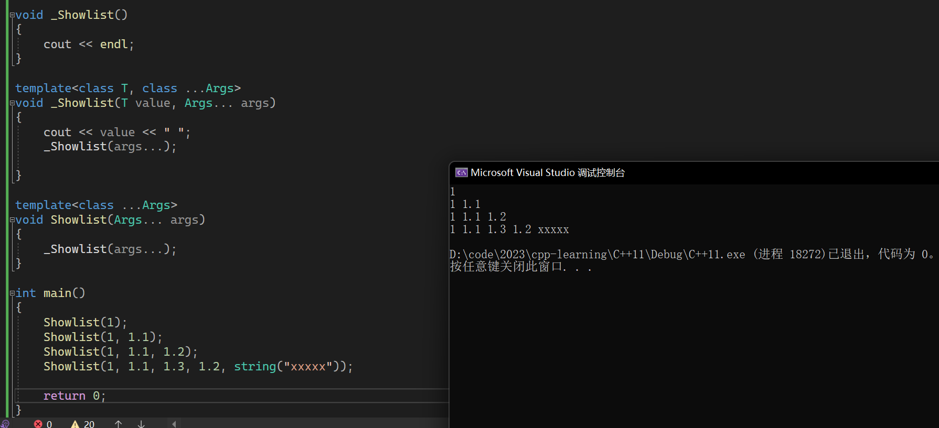The width and height of the screenshot is (939, 428).
Task: Go to next issue with down arrow
Action: click(141, 424)
